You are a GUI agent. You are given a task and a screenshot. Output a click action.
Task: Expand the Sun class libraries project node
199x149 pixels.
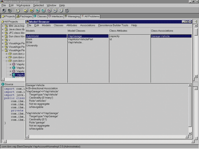point(3,36)
